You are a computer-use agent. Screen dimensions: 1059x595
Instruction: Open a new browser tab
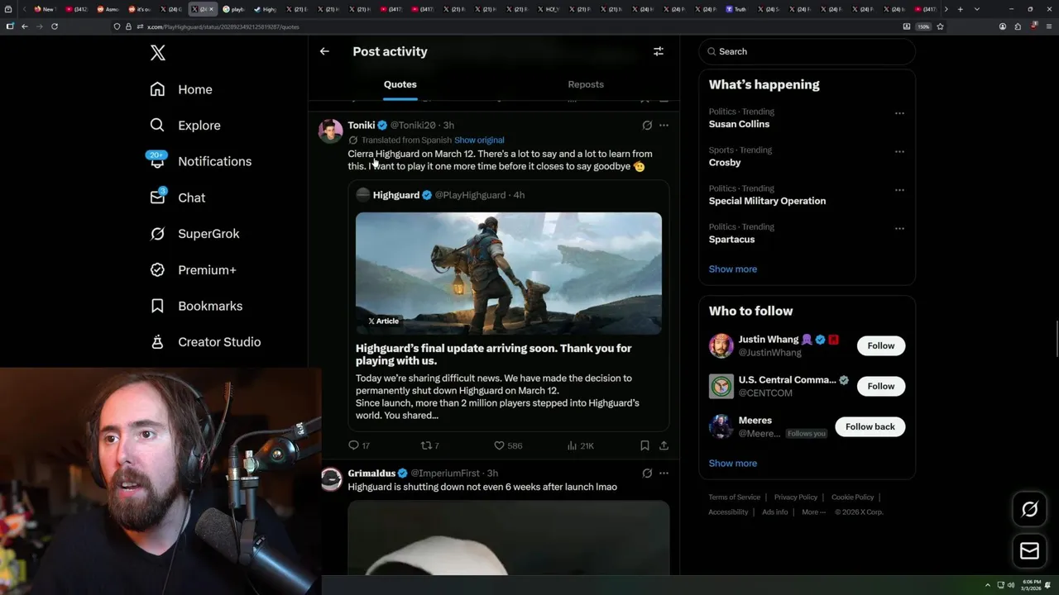tap(960, 9)
